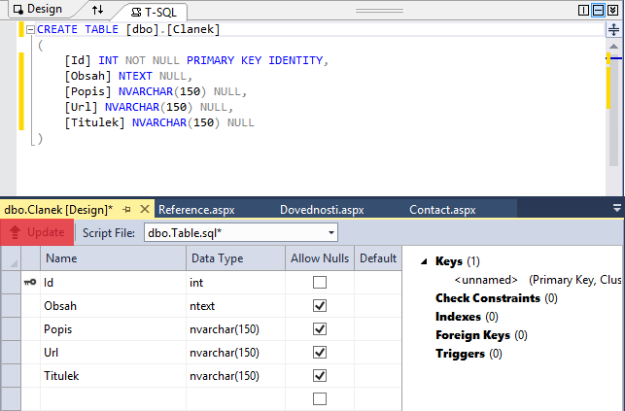The width and height of the screenshot is (625, 411).
Task: Click the Update button
Action: (x=37, y=232)
